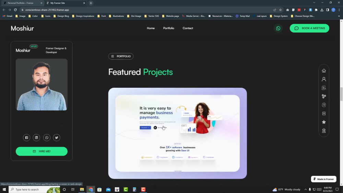Show hidden system tray icons
The image size is (343, 193).
[305, 190]
